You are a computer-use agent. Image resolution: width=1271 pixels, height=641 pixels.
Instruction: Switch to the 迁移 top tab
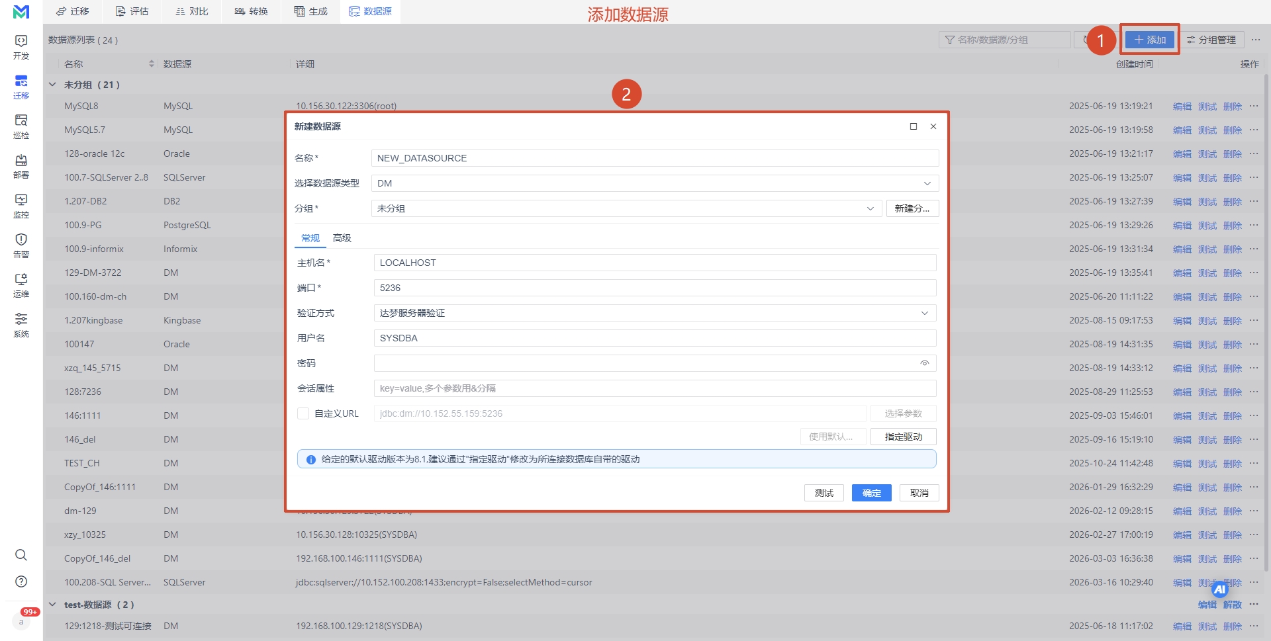72,11
